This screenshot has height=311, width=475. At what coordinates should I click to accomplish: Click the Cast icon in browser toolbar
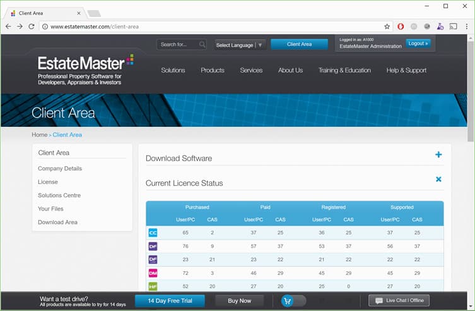[453, 27]
